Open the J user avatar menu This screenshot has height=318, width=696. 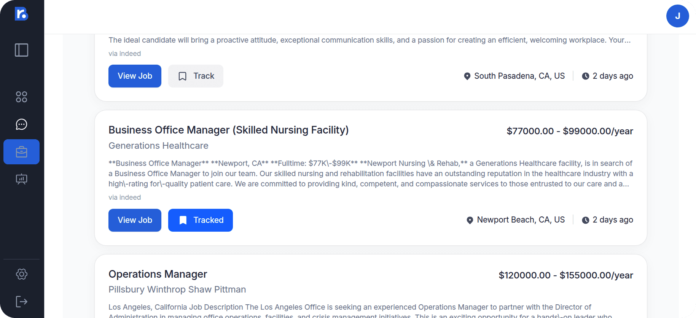tap(677, 16)
